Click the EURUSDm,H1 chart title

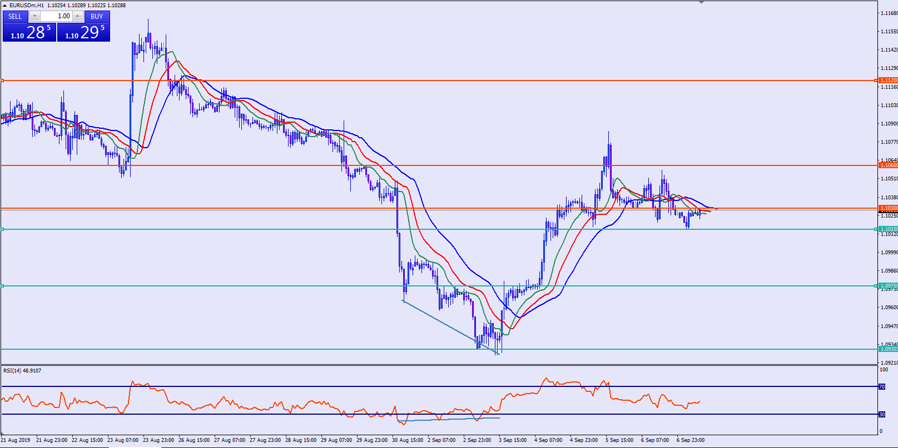pos(26,6)
